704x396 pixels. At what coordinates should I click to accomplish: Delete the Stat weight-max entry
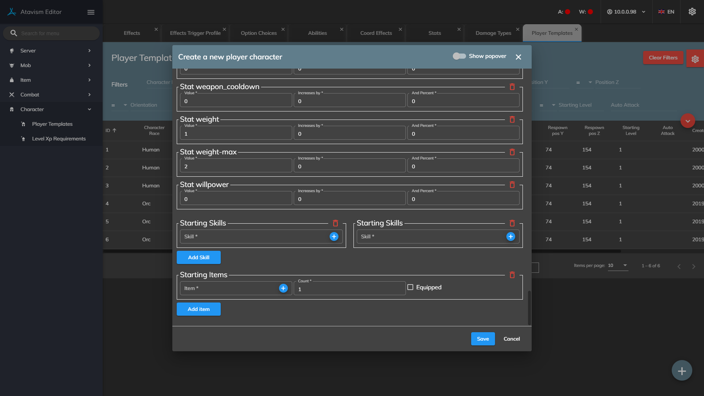pyautogui.click(x=512, y=152)
